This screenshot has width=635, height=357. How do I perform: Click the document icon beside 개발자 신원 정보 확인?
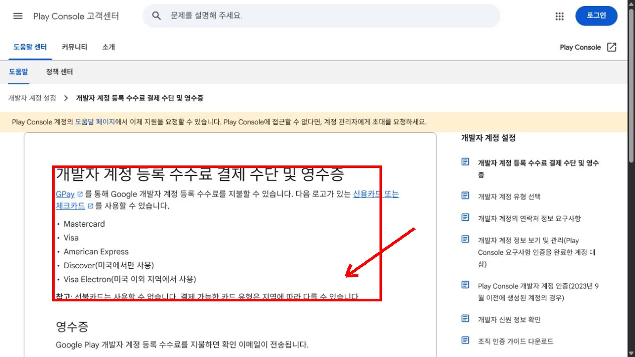coord(465,319)
